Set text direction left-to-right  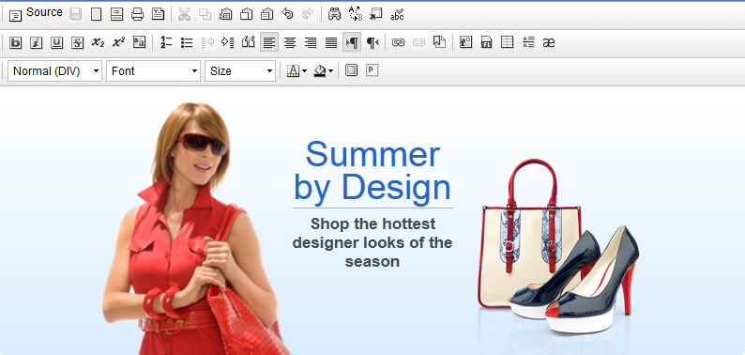[352, 42]
